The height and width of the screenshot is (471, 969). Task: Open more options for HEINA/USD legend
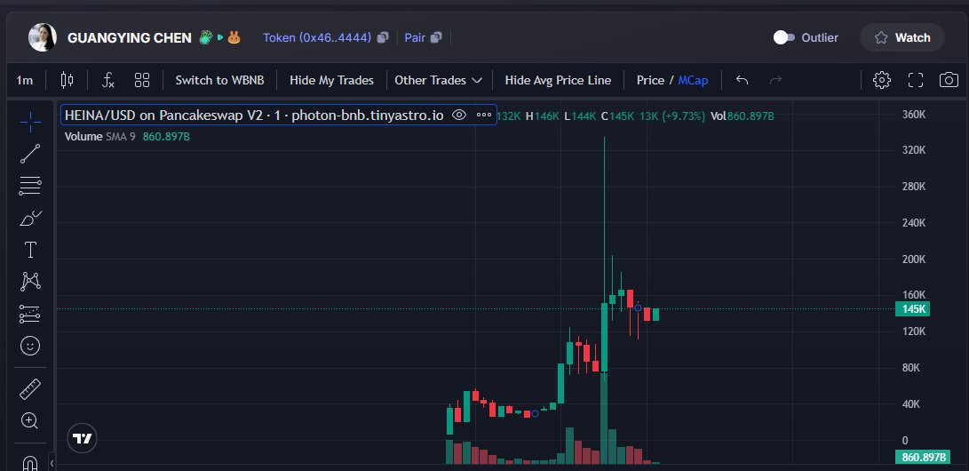484,115
